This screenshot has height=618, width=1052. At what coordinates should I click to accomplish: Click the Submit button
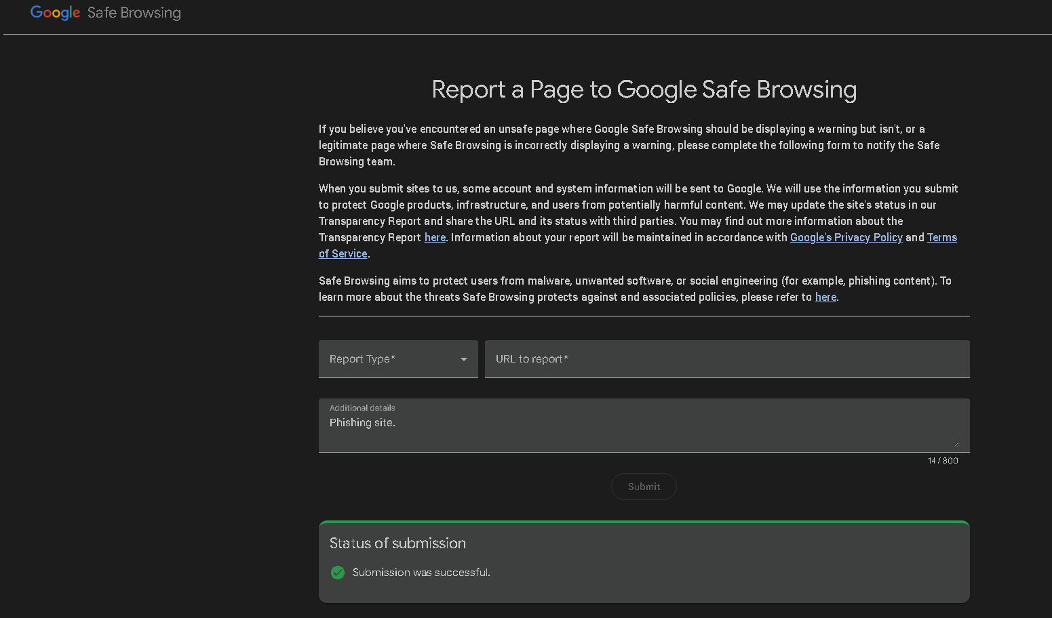pyautogui.click(x=644, y=487)
